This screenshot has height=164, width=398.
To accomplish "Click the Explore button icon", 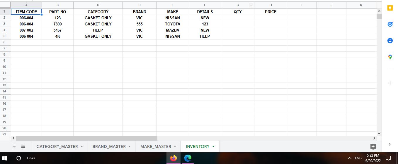I will (373, 146).
